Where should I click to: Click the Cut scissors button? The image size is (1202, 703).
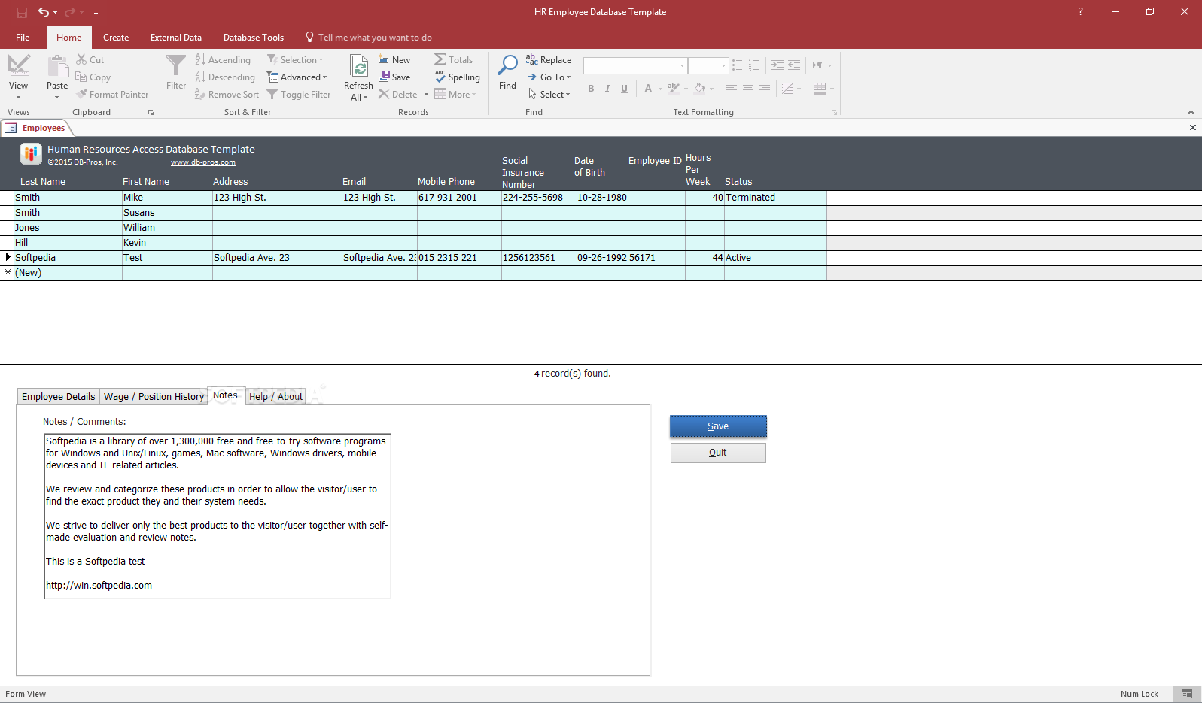[x=90, y=60]
